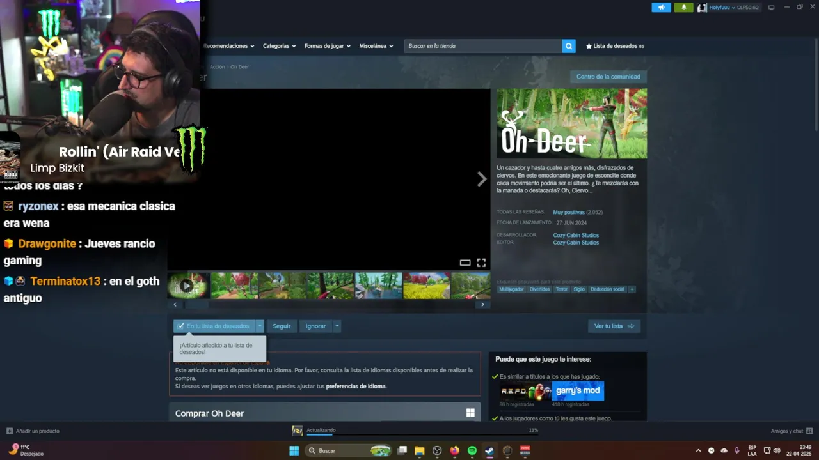Click the Deducción social tag
Viewport: 819px width, 460px height.
pos(607,289)
